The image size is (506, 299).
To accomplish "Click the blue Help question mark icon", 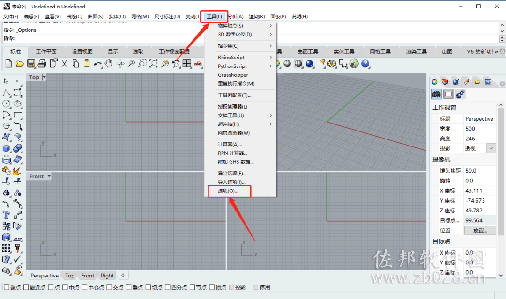I will point(365,64).
